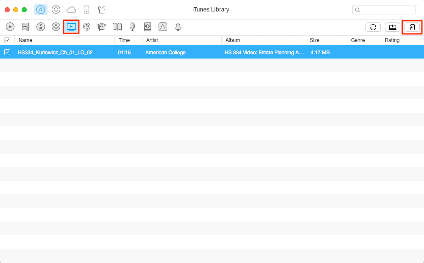424x263 pixels.
Task: Open the iTunes Backup restore icon
Action: pyautogui.click(x=56, y=10)
